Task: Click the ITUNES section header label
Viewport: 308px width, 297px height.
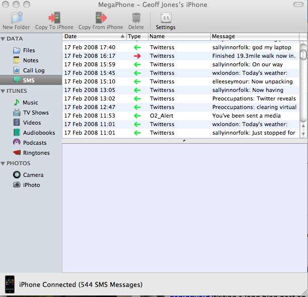Action: (17, 91)
